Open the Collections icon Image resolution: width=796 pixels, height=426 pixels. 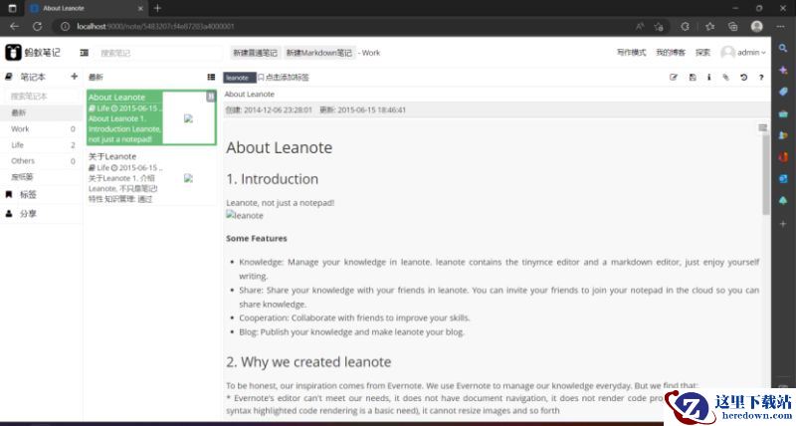(732, 27)
